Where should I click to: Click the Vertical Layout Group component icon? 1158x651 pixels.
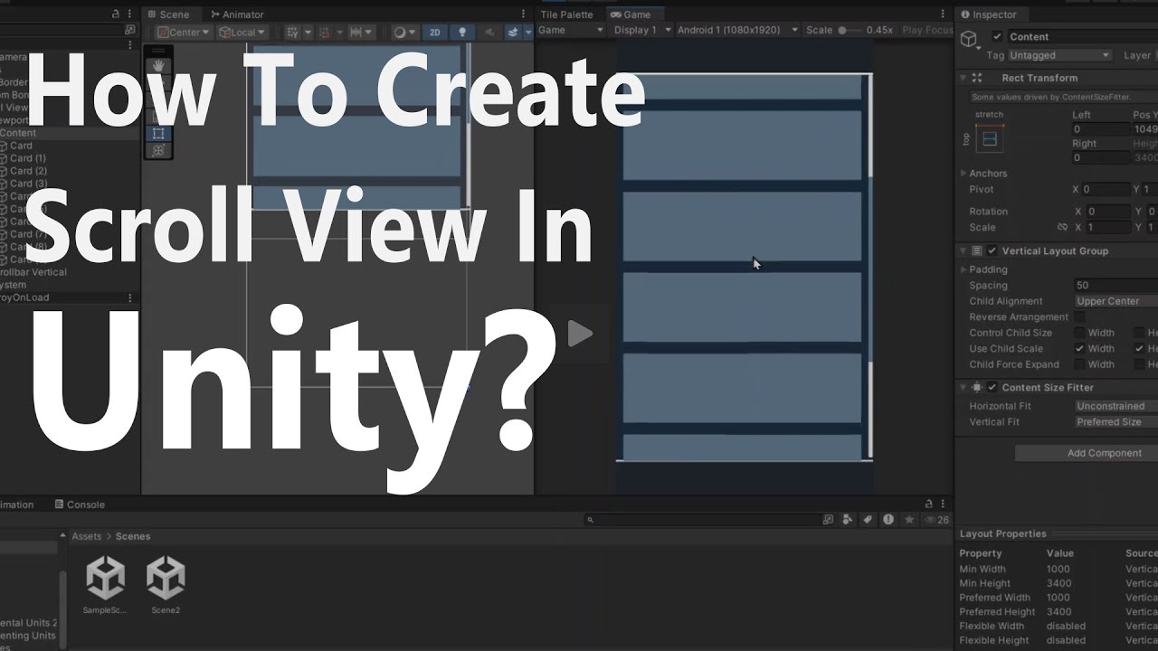coord(977,250)
